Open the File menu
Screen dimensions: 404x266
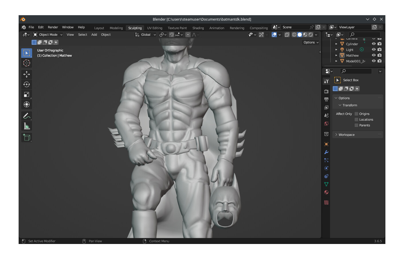point(31,27)
